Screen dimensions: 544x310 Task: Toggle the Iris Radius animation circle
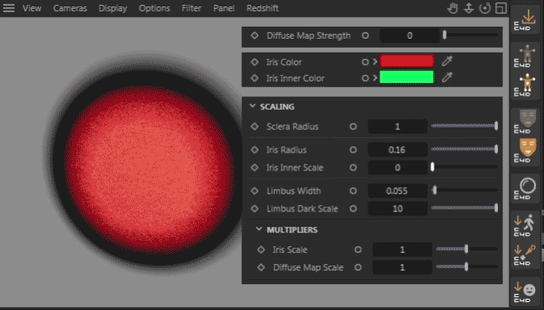pyautogui.click(x=353, y=150)
